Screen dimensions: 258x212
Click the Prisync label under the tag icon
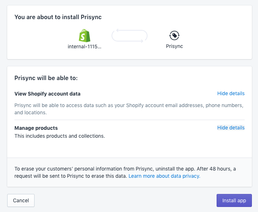174,46
